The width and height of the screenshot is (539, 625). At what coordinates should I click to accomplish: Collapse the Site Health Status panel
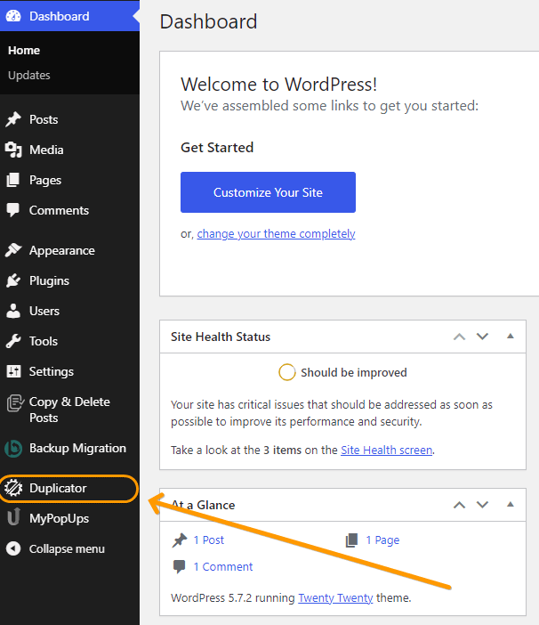(511, 337)
